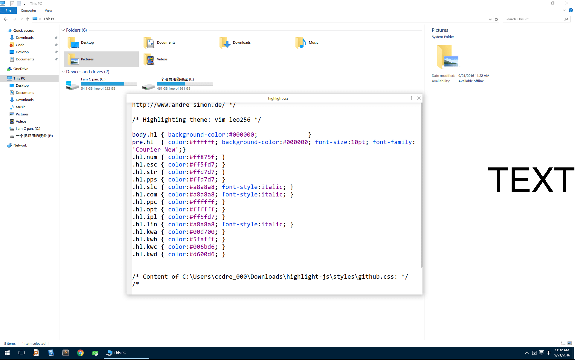Open the Help question mark icon

pos(571,10)
